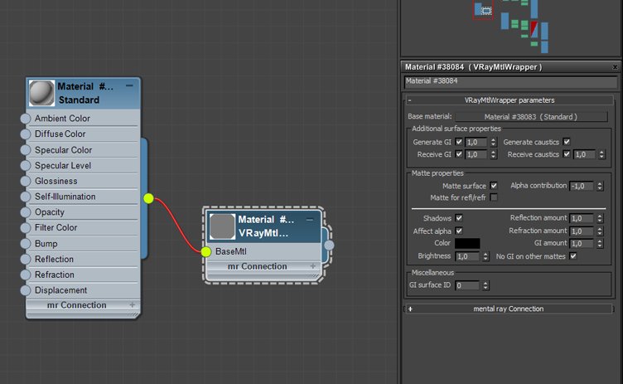
Task: Click the Receive caustics value field
Action: click(584, 154)
